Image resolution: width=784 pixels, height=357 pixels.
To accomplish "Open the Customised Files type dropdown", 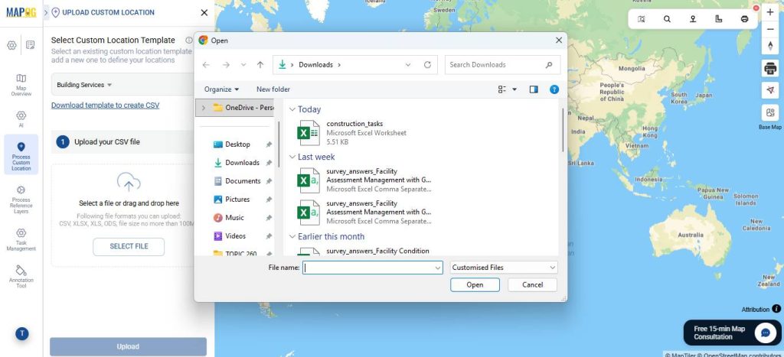I will click(504, 268).
